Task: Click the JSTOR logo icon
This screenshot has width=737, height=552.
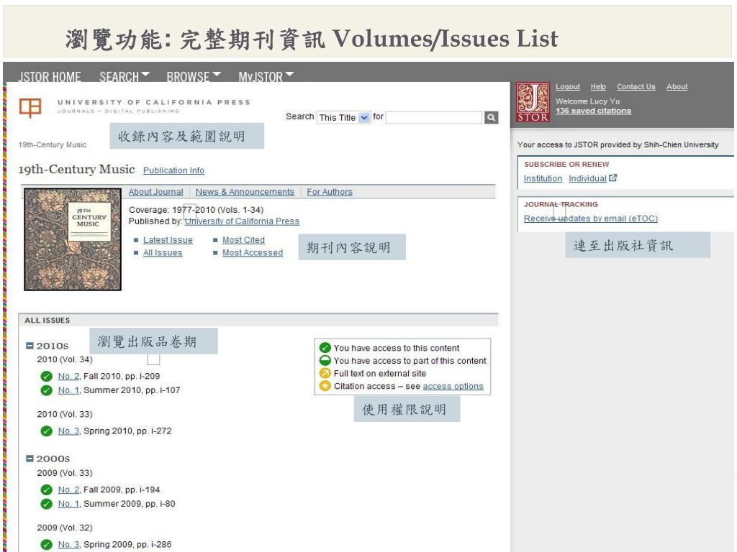Action: (x=533, y=102)
